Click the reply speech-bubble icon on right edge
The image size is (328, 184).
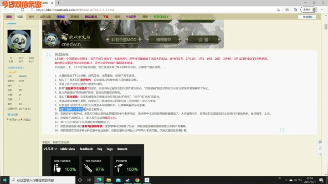(x=320, y=142)
